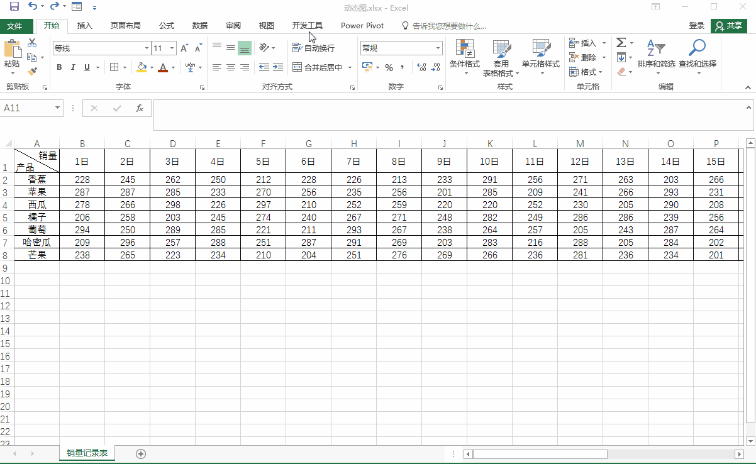756x464 pixels.
Task: Toggle bottom align button
Action: click(245, 48)
